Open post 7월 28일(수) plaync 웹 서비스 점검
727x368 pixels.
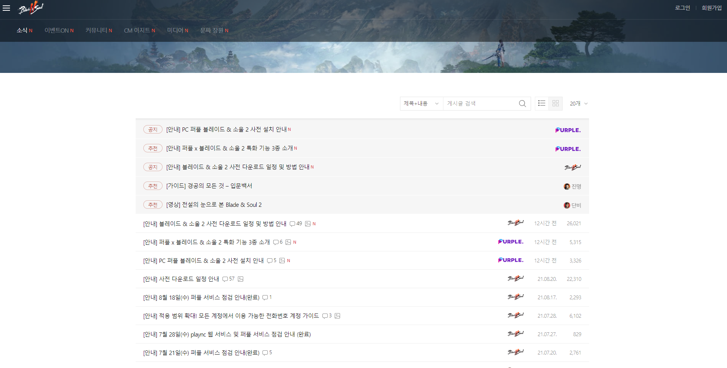pos(227,334)
